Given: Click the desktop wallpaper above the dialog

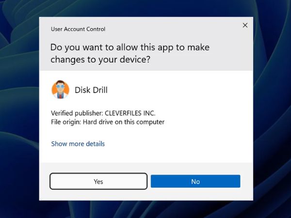Looking at the screenshot, I should 145,8.
